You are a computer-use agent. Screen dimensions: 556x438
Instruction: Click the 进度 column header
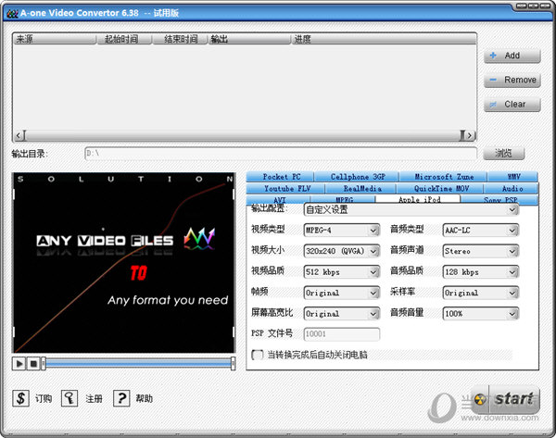pos(384,39)
